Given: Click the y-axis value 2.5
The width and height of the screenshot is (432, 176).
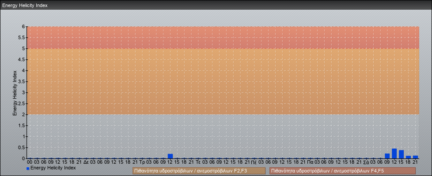Looking at the screenshot, I should [x=22, y=103].
